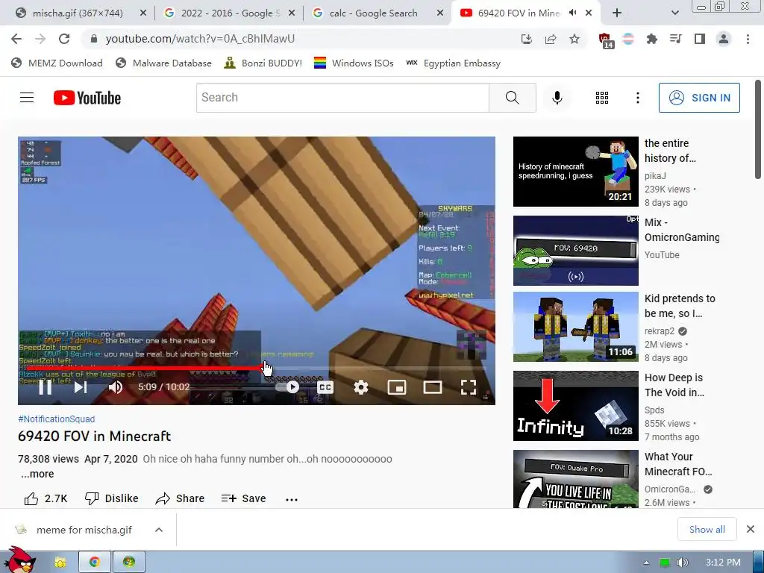Close the downloads bar with X
Screen dimensions: 764x573
click(751, 529)
